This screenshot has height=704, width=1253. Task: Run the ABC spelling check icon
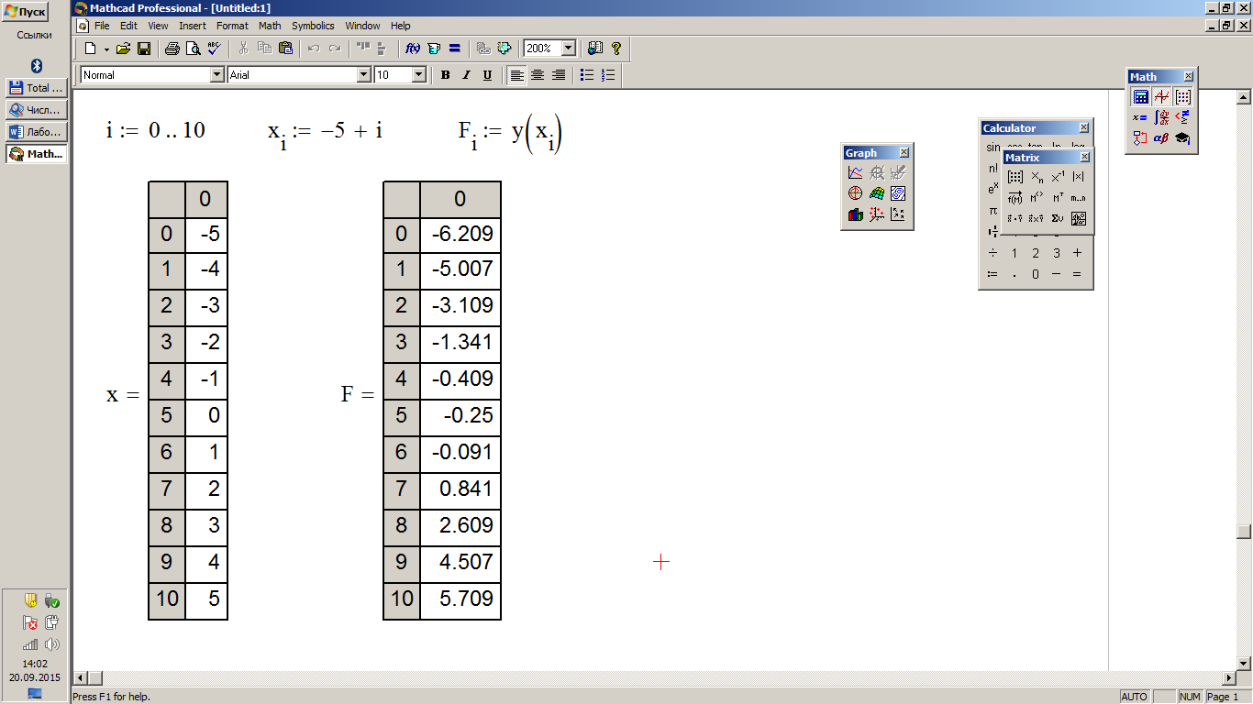(214, 49)
